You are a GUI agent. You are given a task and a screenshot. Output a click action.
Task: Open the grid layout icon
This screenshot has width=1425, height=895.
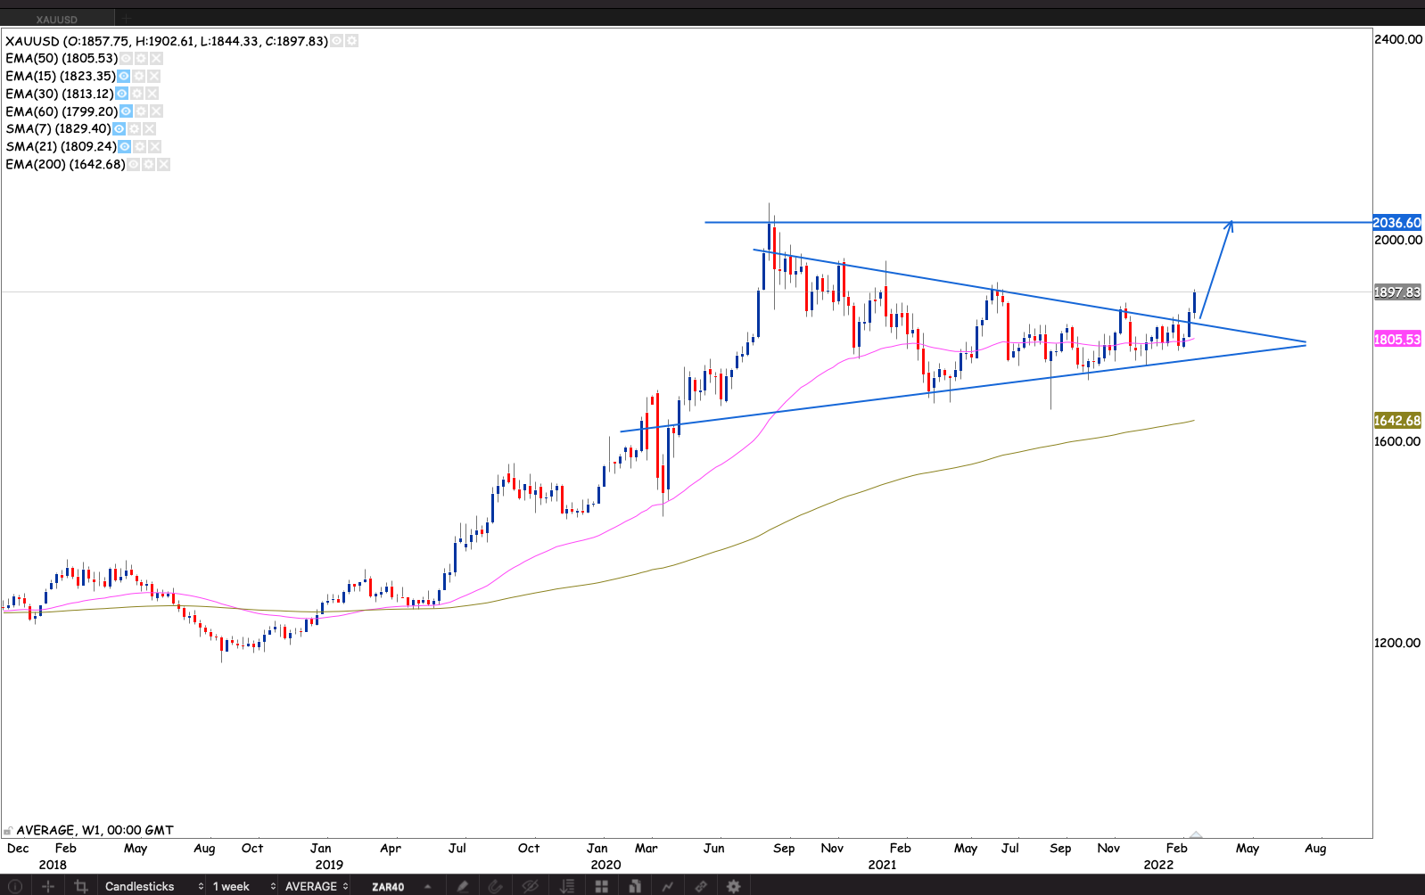[x=602, y=886]
